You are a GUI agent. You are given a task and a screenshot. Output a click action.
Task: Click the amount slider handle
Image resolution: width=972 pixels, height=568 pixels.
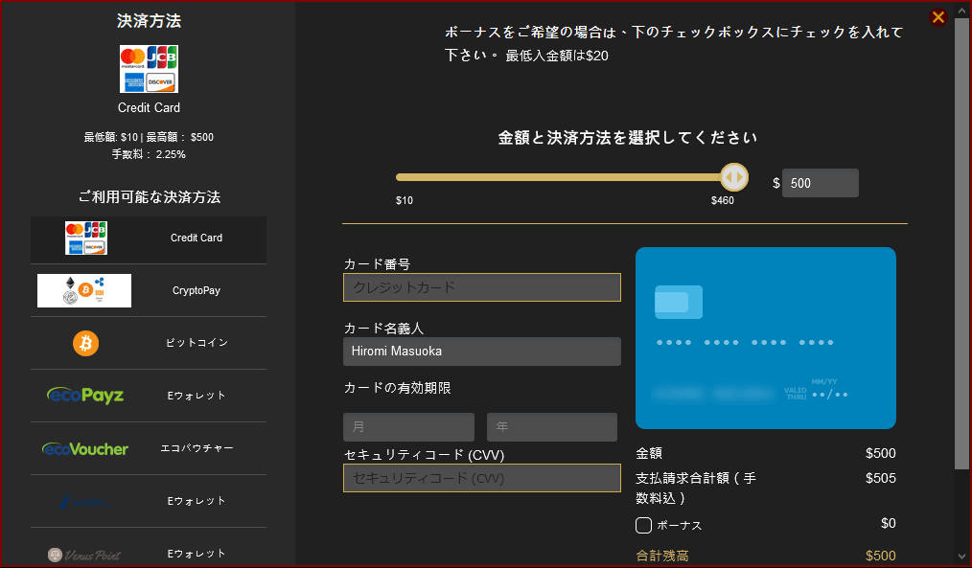tap(733, 177)
